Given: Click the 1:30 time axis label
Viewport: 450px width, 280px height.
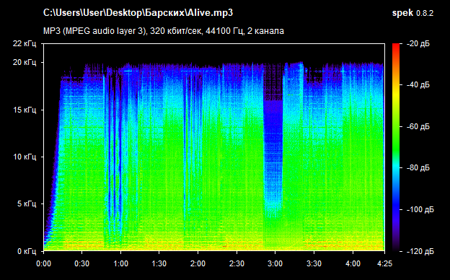Looking at the screenshot, I should (x=159, y=263).
